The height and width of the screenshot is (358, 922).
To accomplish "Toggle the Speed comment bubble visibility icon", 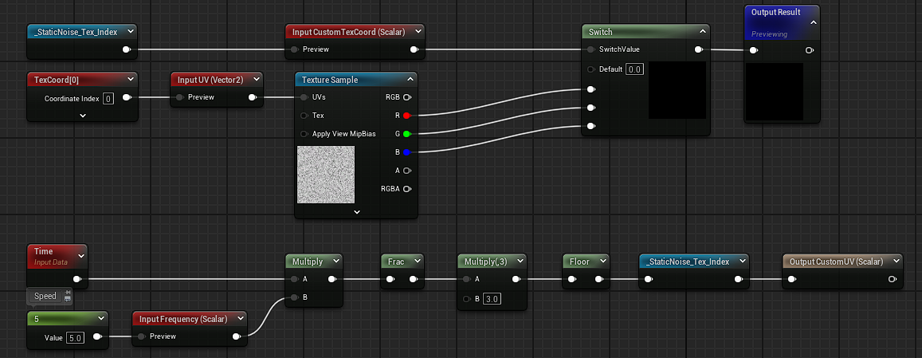I will (x=68, y=300).
